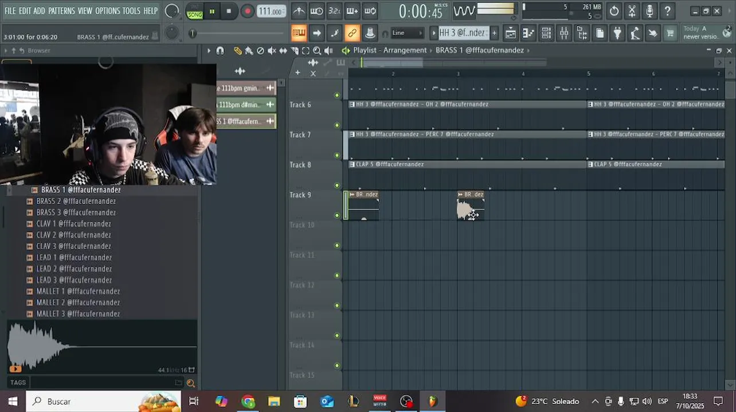736x412 pixels.
Task: Select the Delete tool in playlist
Action: (261, 50)
